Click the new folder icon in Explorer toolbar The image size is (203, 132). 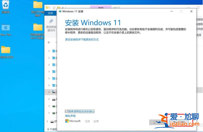coord(59,8)
